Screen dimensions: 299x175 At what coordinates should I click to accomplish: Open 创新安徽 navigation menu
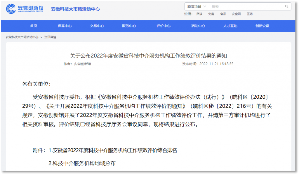pyautogui.click(x=262, y=26)
